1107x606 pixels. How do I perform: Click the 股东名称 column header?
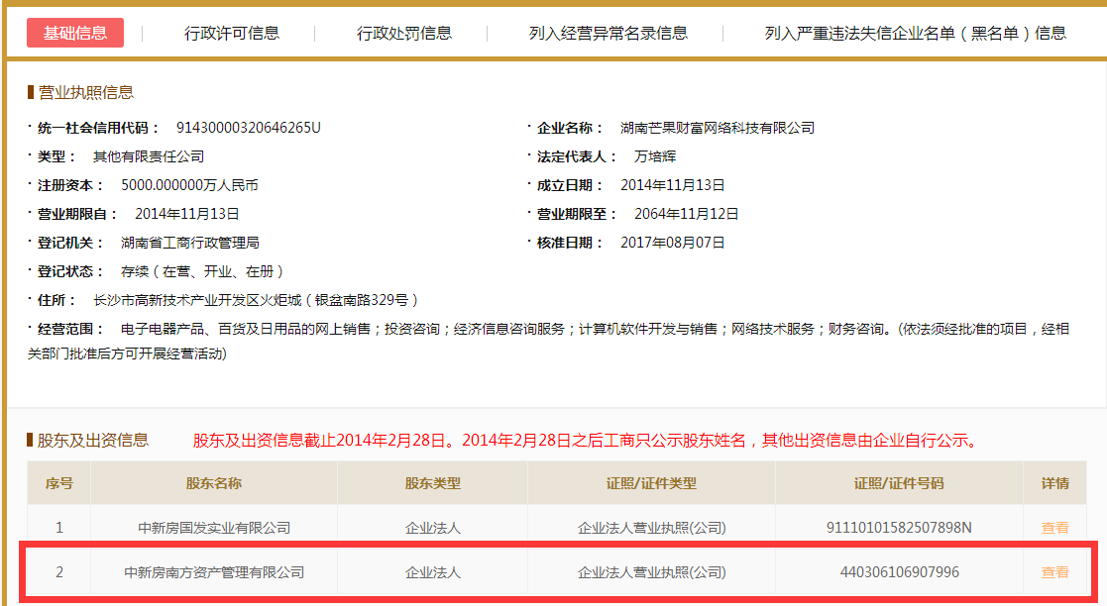pyautogui.click(x=214, y=483)
